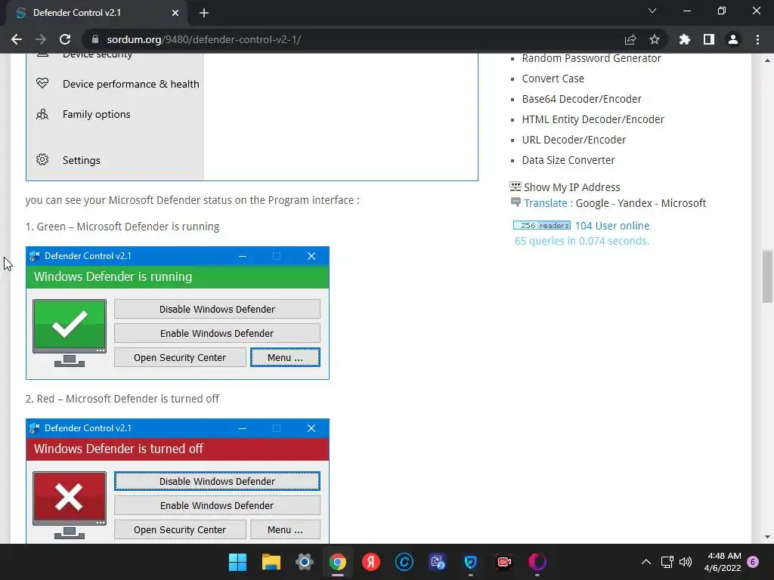Open the Chrome profile icon
Screen dimensions: 774x580
click(733, 39)
